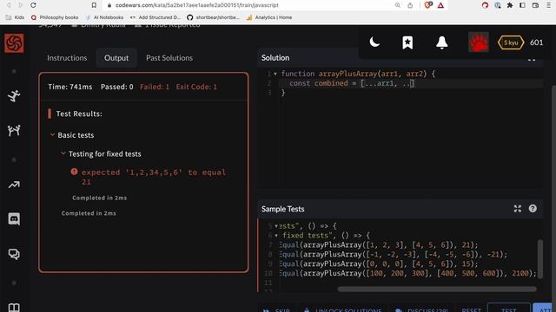Fold sample tests line 5 block

click(276, 225)
